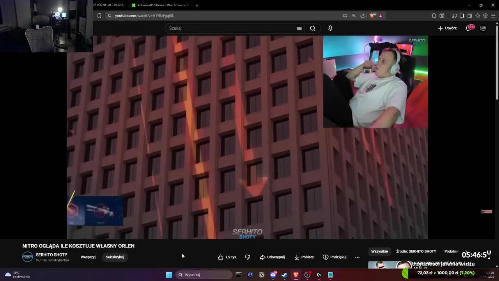This screenshot has width=499, height=281.
Task: Select the Źródło: SERHITO SHOTY chip
Action: tap(416, 251)
